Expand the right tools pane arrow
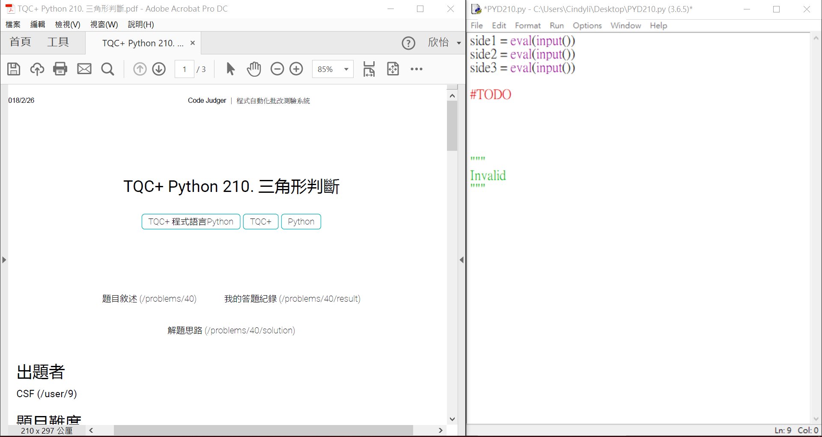The height and width of the screenshot is (437, 822). click(462, 260)
